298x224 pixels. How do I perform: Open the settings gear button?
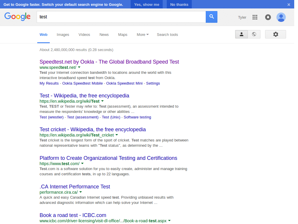coord(275,34)
